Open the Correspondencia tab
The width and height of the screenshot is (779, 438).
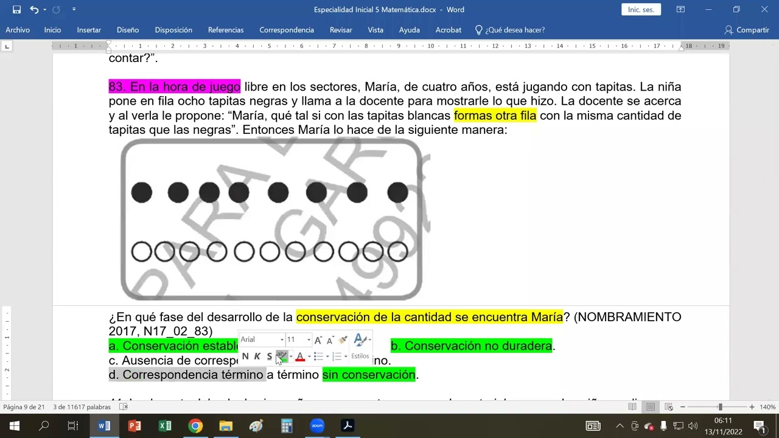287,30
